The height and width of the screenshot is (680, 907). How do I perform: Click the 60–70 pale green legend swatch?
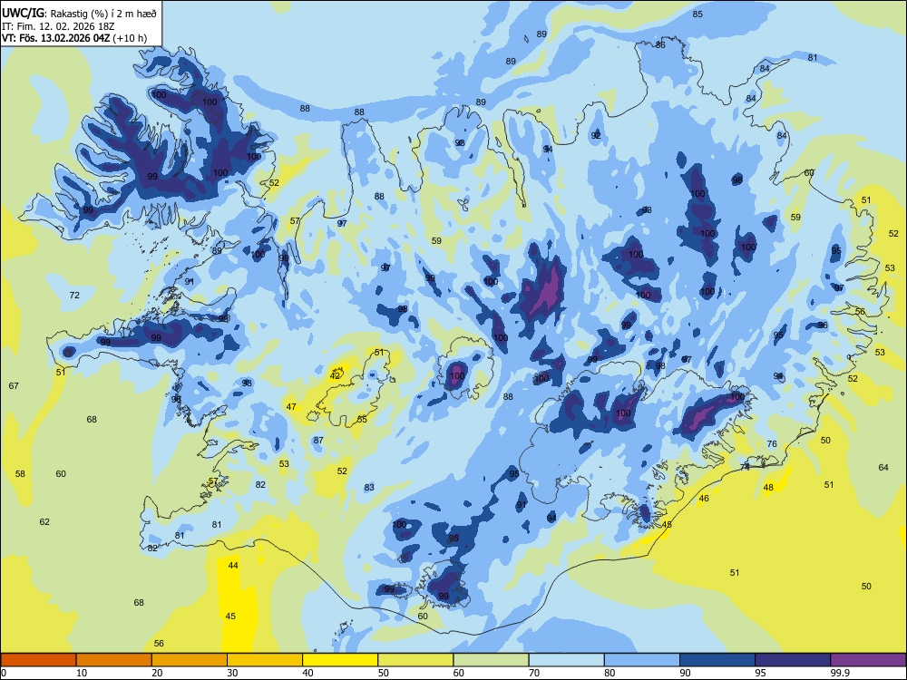tap(491, 660)
